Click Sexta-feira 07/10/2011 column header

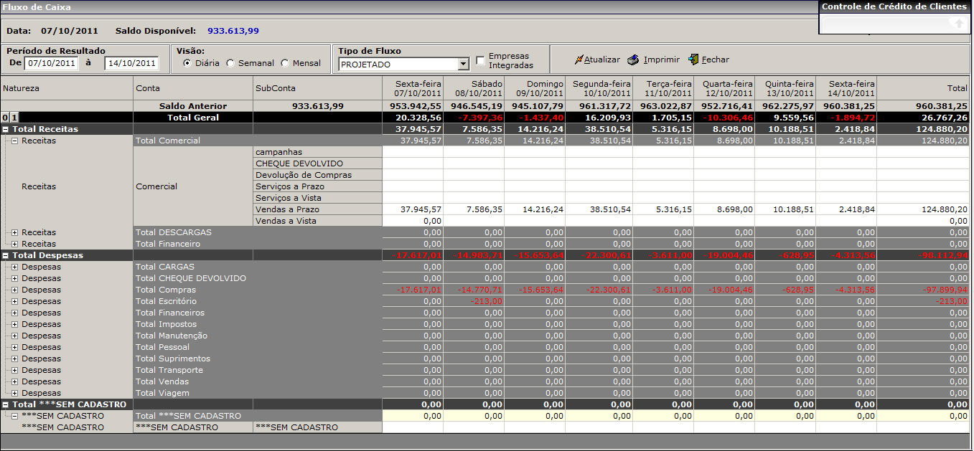pos(413,88)
